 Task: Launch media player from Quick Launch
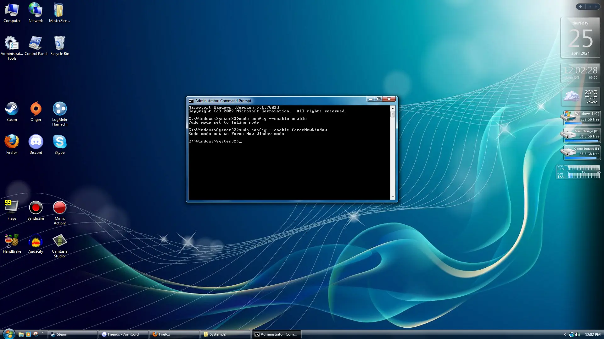(x=28, y=334)
